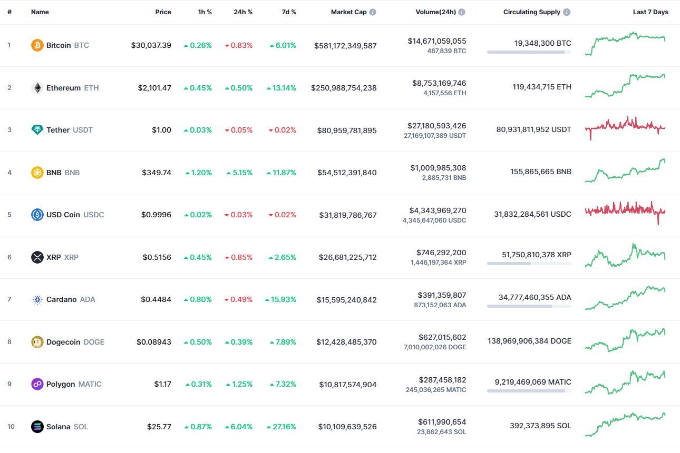This screenshot has width=680, height=453.
Task: Open Circulating Supply info tooltip icon
Action: (x=567, y=12)
